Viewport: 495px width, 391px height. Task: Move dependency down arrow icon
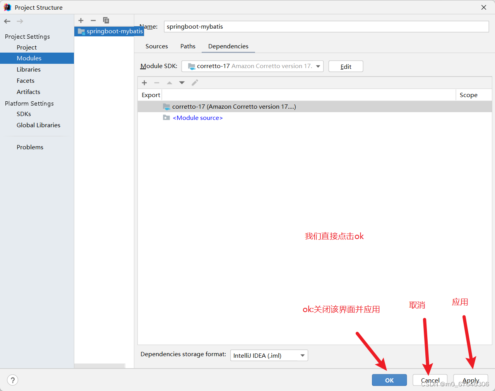click(x=182, y=83)
